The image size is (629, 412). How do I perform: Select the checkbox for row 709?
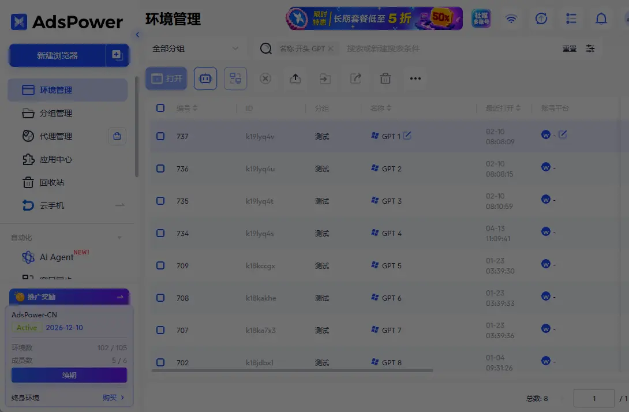160,265
